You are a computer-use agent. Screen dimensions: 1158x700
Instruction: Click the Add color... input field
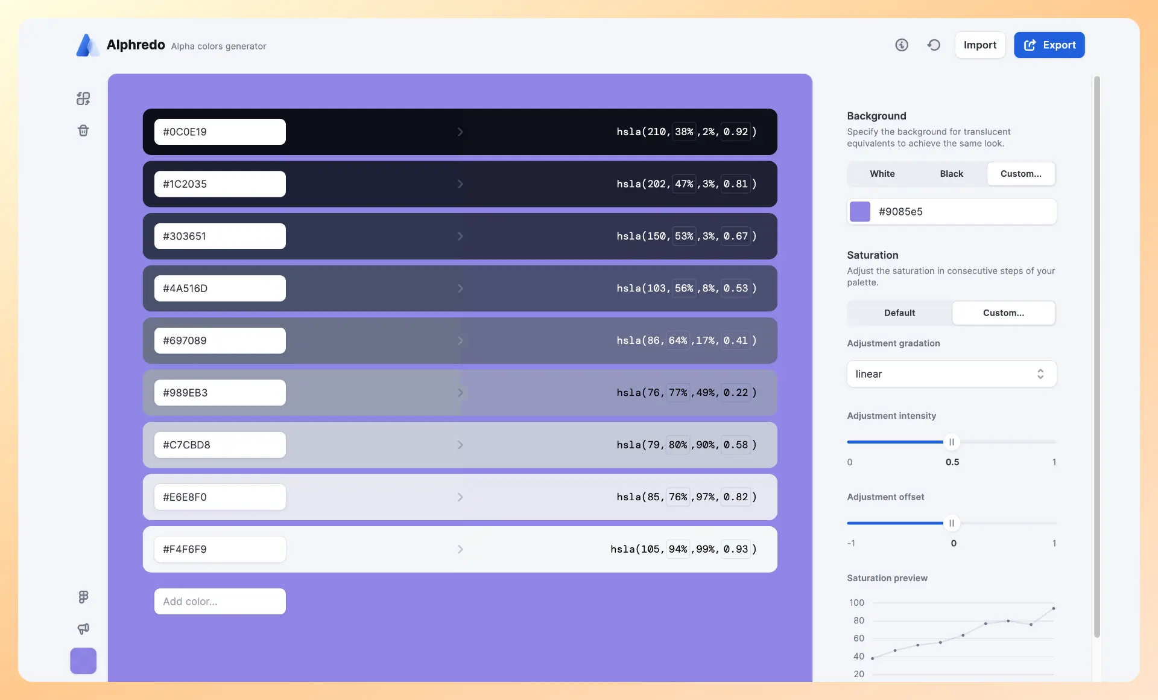pos(220,602)
